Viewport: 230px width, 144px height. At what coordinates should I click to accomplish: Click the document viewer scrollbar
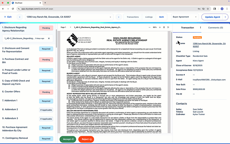click(x=171, y=50)
